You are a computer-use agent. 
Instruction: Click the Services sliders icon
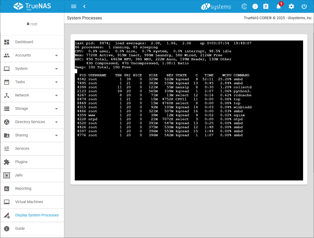[7, 148]
